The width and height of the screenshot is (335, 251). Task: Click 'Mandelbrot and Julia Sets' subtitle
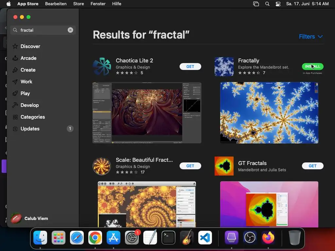click(262, 170)
